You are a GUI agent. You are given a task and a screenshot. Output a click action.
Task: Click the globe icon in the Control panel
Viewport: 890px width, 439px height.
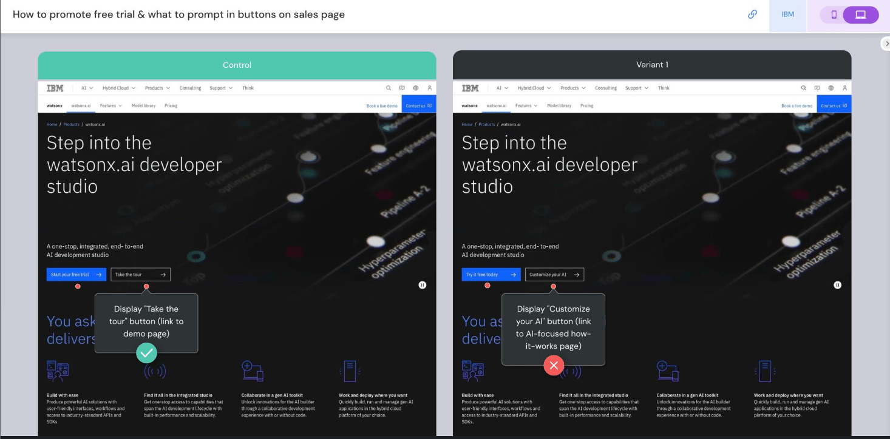click(x=416, y=88)
